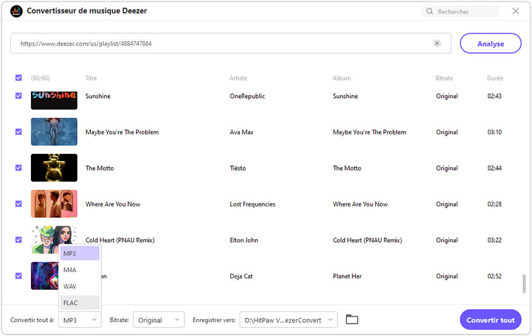Viewport: 532px width, 336px height.
Task: Open the output folder icon
Action: (x=352, y=320)
